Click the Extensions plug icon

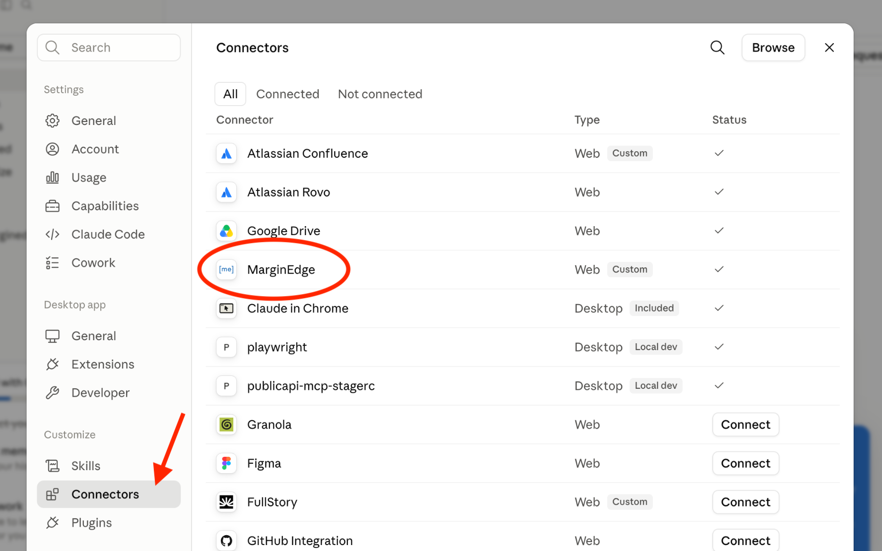click(52, 365)
